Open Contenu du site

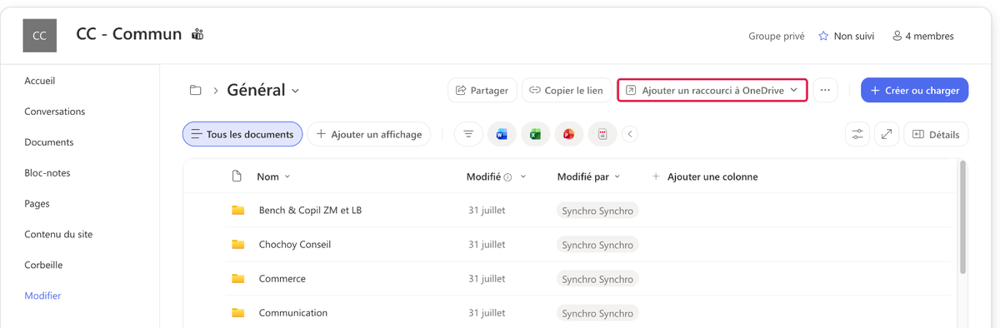(58, 235)
